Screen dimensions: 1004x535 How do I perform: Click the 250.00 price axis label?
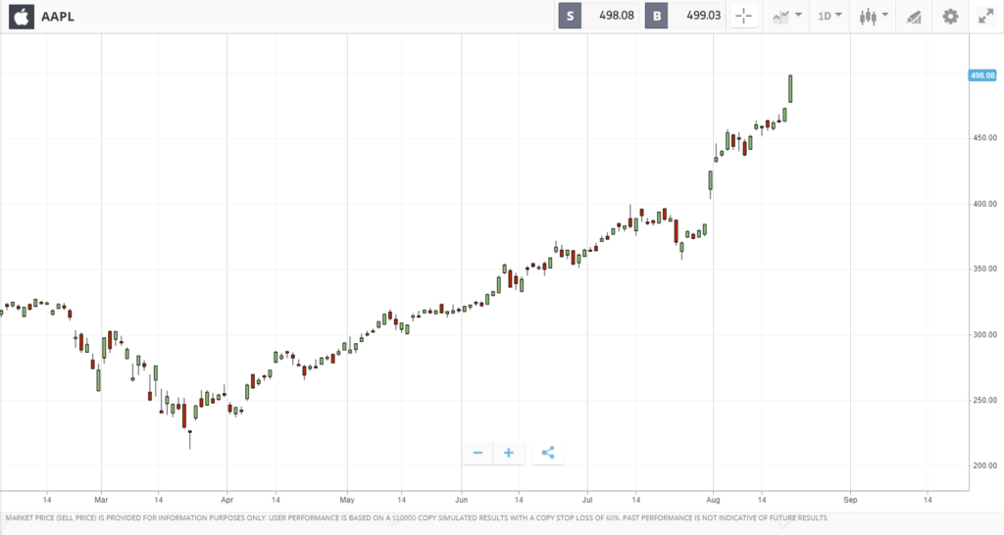(x=984, y=400)
